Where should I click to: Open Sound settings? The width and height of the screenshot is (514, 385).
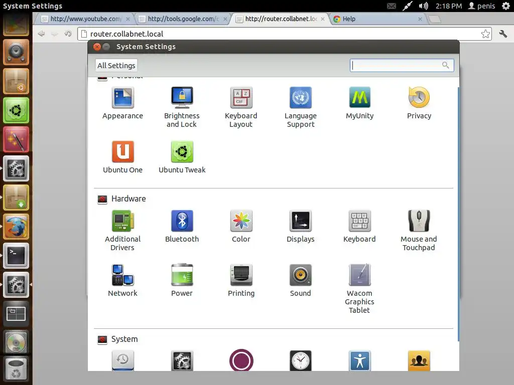click(301, 281)
